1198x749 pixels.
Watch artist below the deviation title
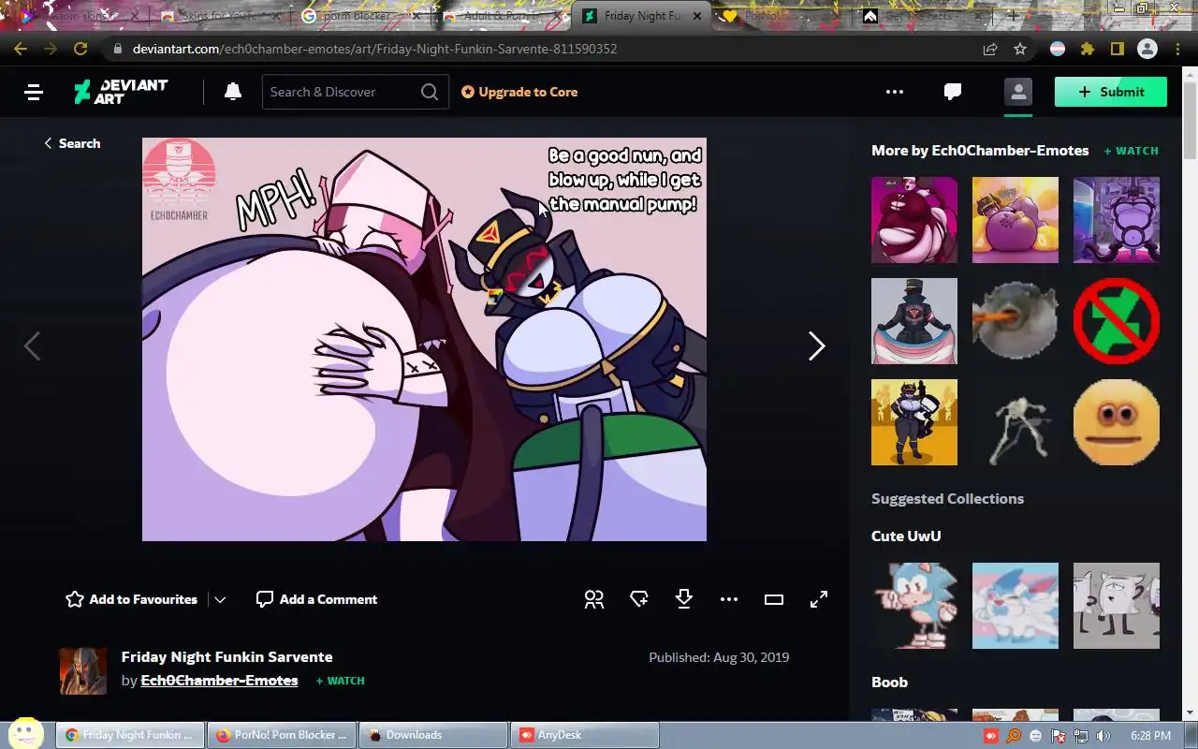click(341, 681)
